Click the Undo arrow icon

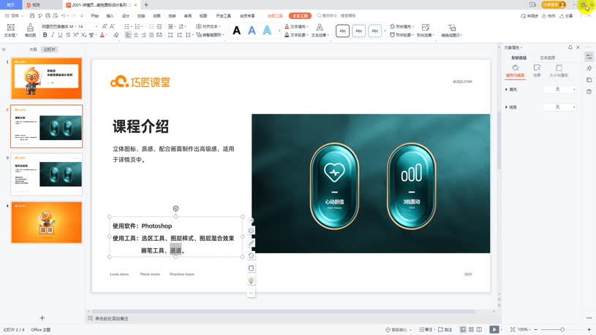[63, 16]
